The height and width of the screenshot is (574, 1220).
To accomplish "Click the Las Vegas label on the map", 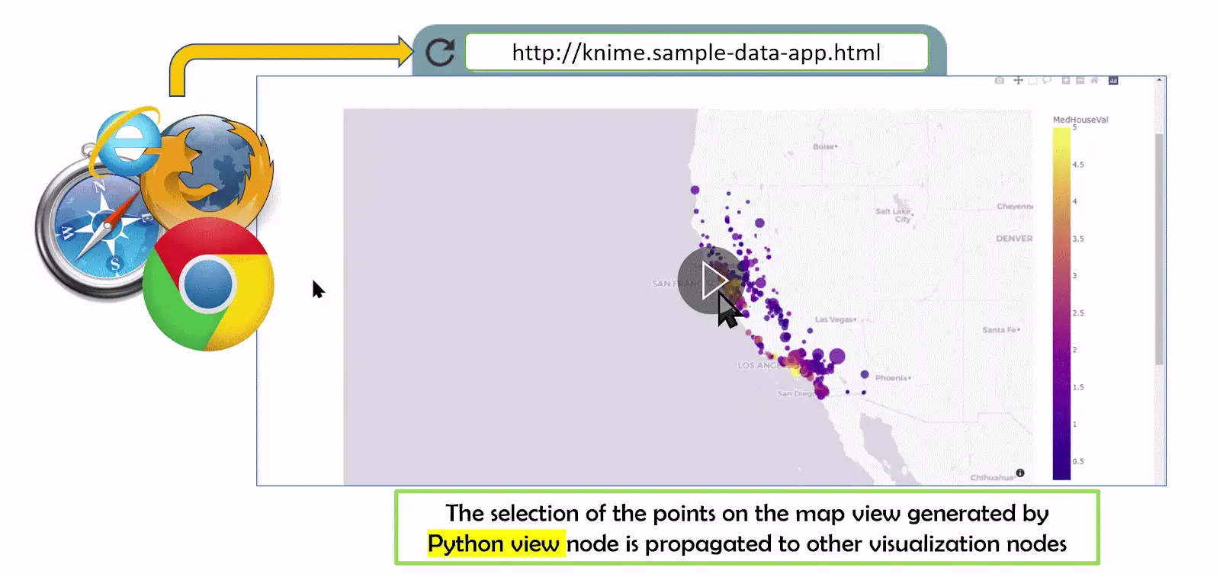I will (x=836, y=319).
